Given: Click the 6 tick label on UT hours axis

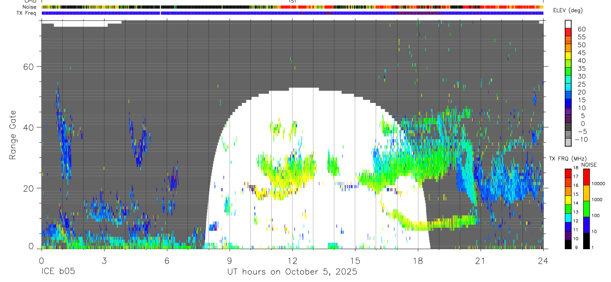Looking at the screenshot, I should (x=167, y=260).
